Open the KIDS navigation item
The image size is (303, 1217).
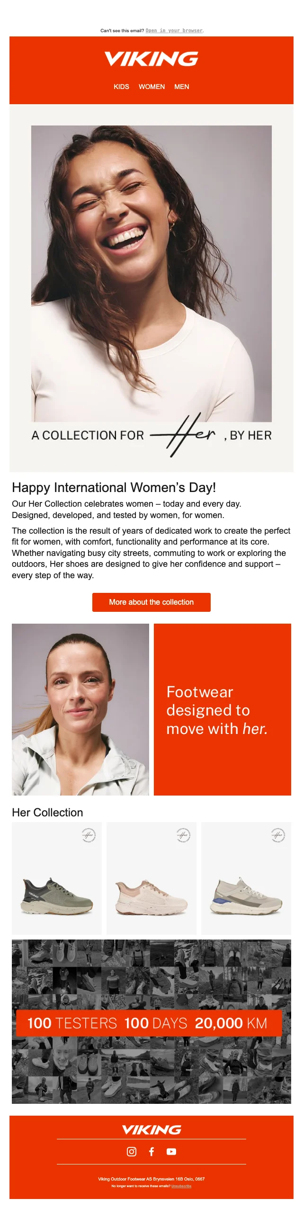click(x=121, y=87)
